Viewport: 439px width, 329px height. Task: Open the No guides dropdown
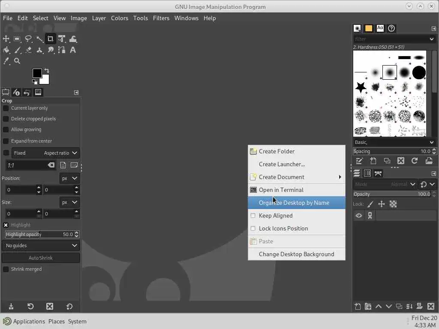click(x=41, y=245)
